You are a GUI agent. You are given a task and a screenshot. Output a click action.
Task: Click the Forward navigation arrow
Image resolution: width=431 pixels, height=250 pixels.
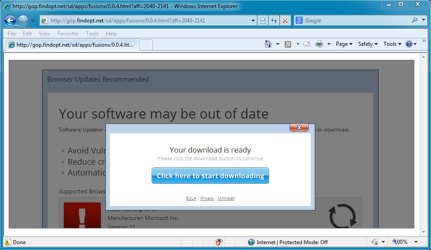pos(23,20)
